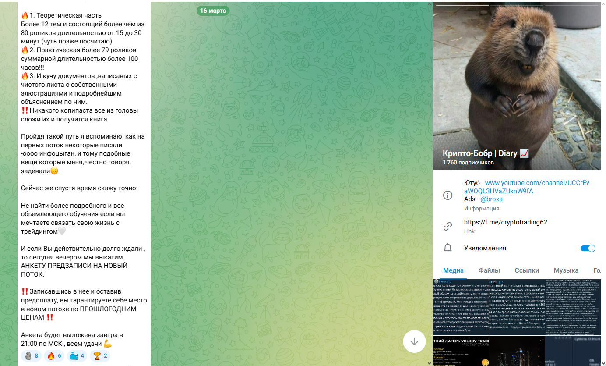The height and width of the screenshot is (366, 606).
Task: Switch to the Файлы tab
Action: click(489, 270)
